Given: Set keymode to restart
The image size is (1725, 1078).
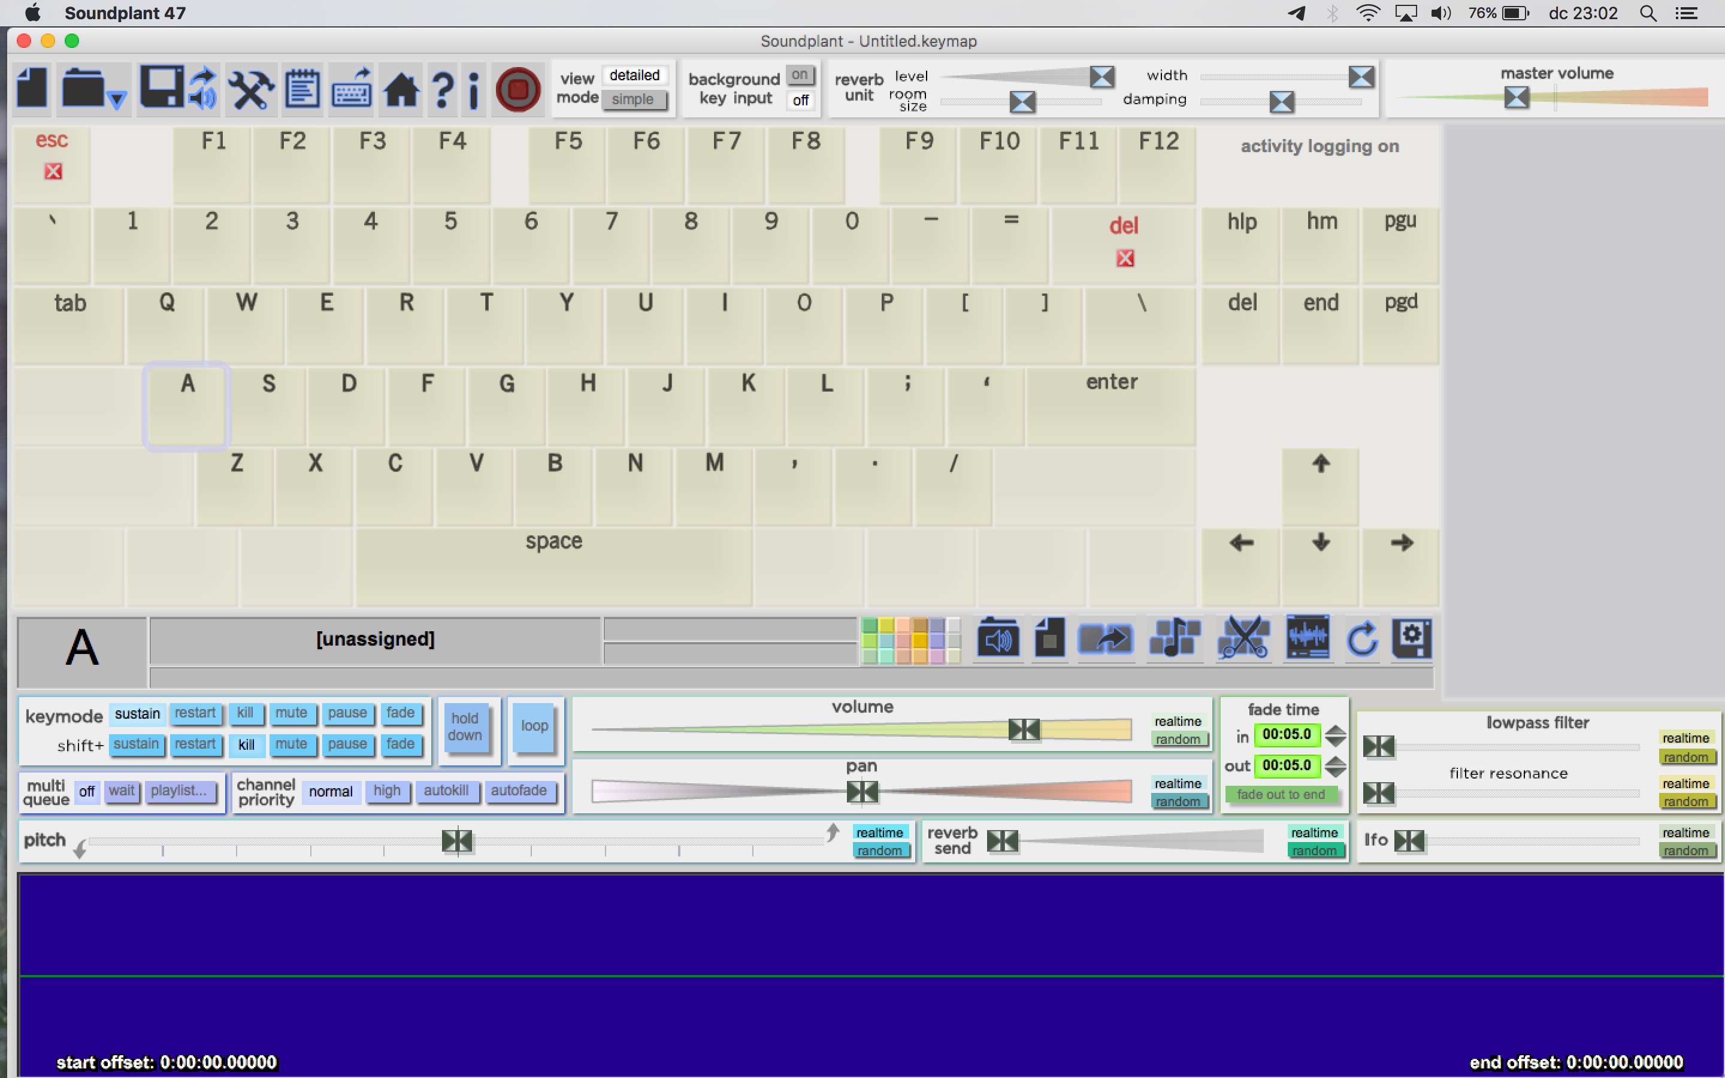Looking at the screenshot, I should 195,712.
